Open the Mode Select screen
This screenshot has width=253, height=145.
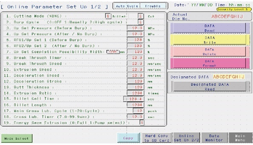tap(17, 138)
